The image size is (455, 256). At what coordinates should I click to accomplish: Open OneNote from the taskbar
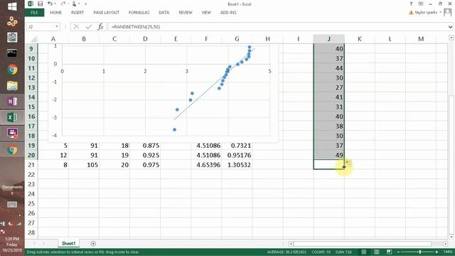point(12,101)
